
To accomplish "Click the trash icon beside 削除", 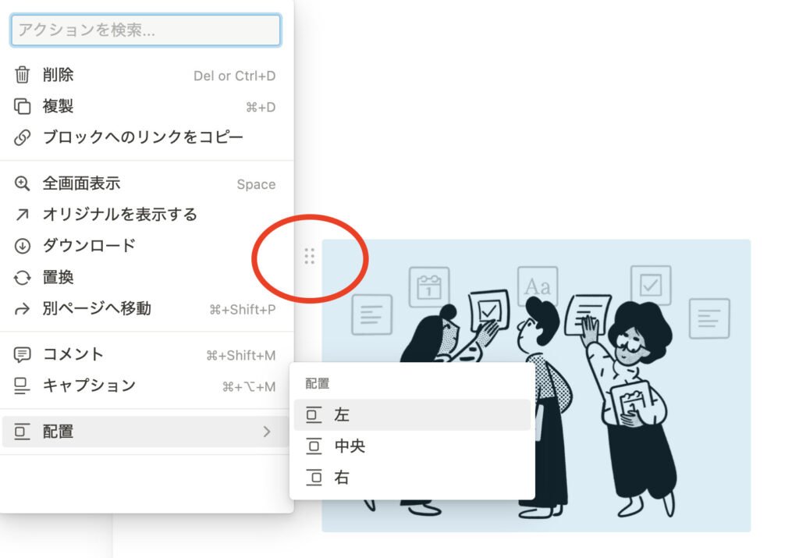I will click(x=22, y=75).
